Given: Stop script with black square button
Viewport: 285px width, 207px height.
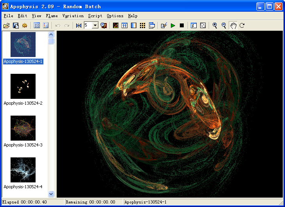Looking at the screenshot, I should (182, 25).
